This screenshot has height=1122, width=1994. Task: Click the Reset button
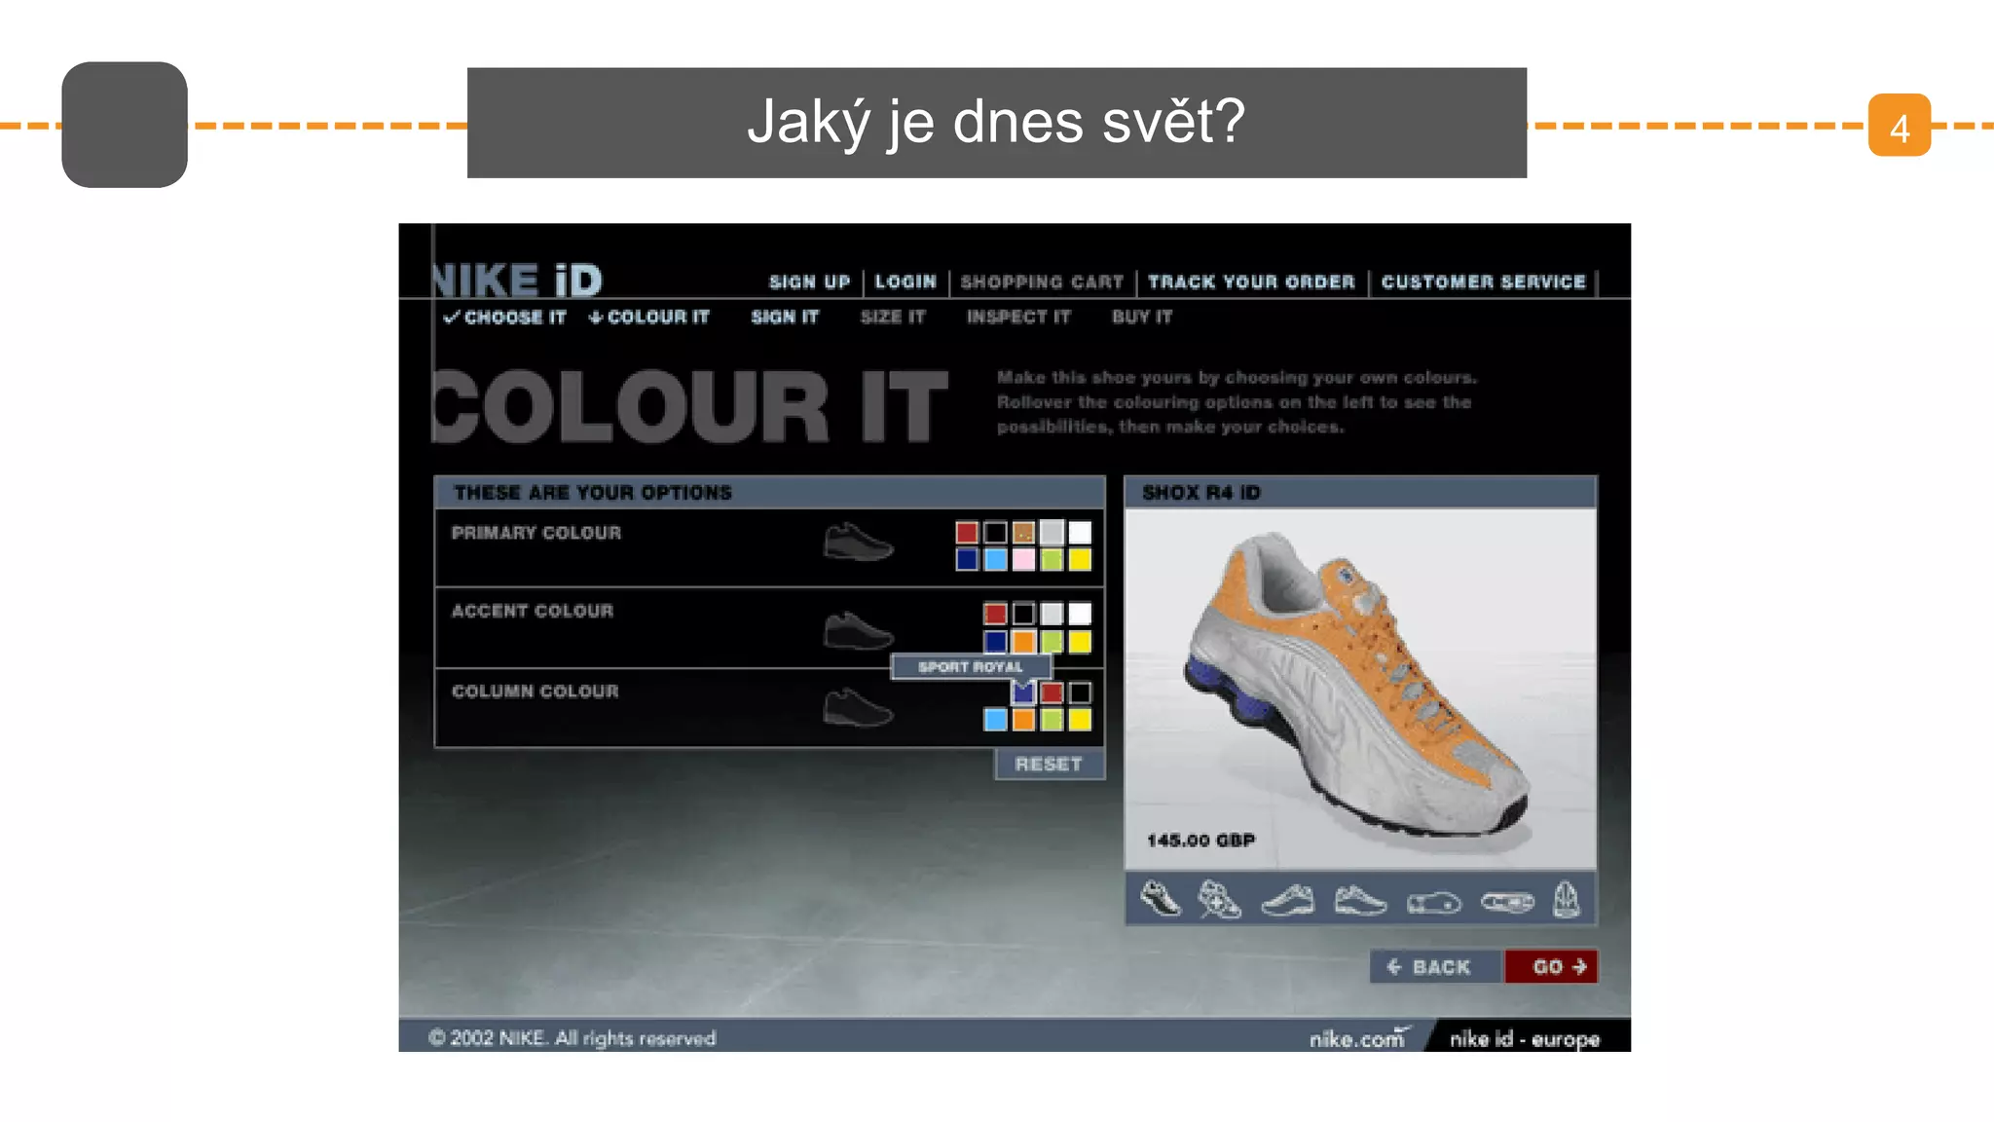pyautogui.click(x=1050, y=765)
